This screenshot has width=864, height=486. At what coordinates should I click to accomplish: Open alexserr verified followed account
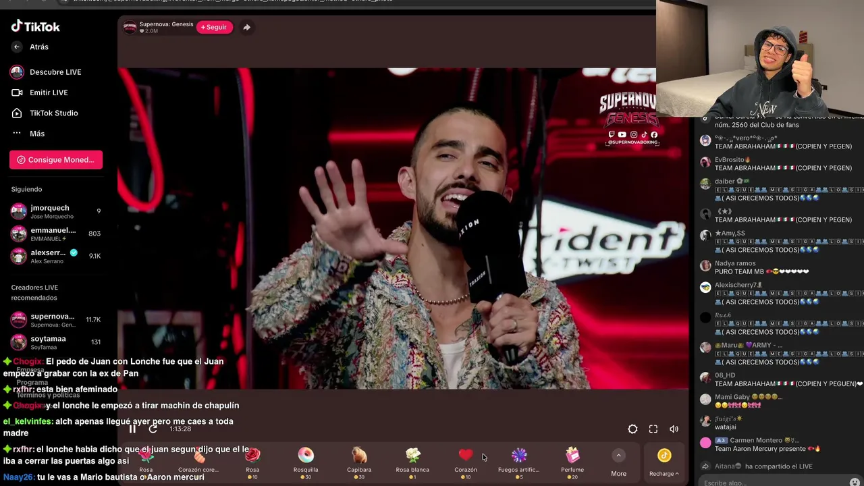click(x=55, y=256)
